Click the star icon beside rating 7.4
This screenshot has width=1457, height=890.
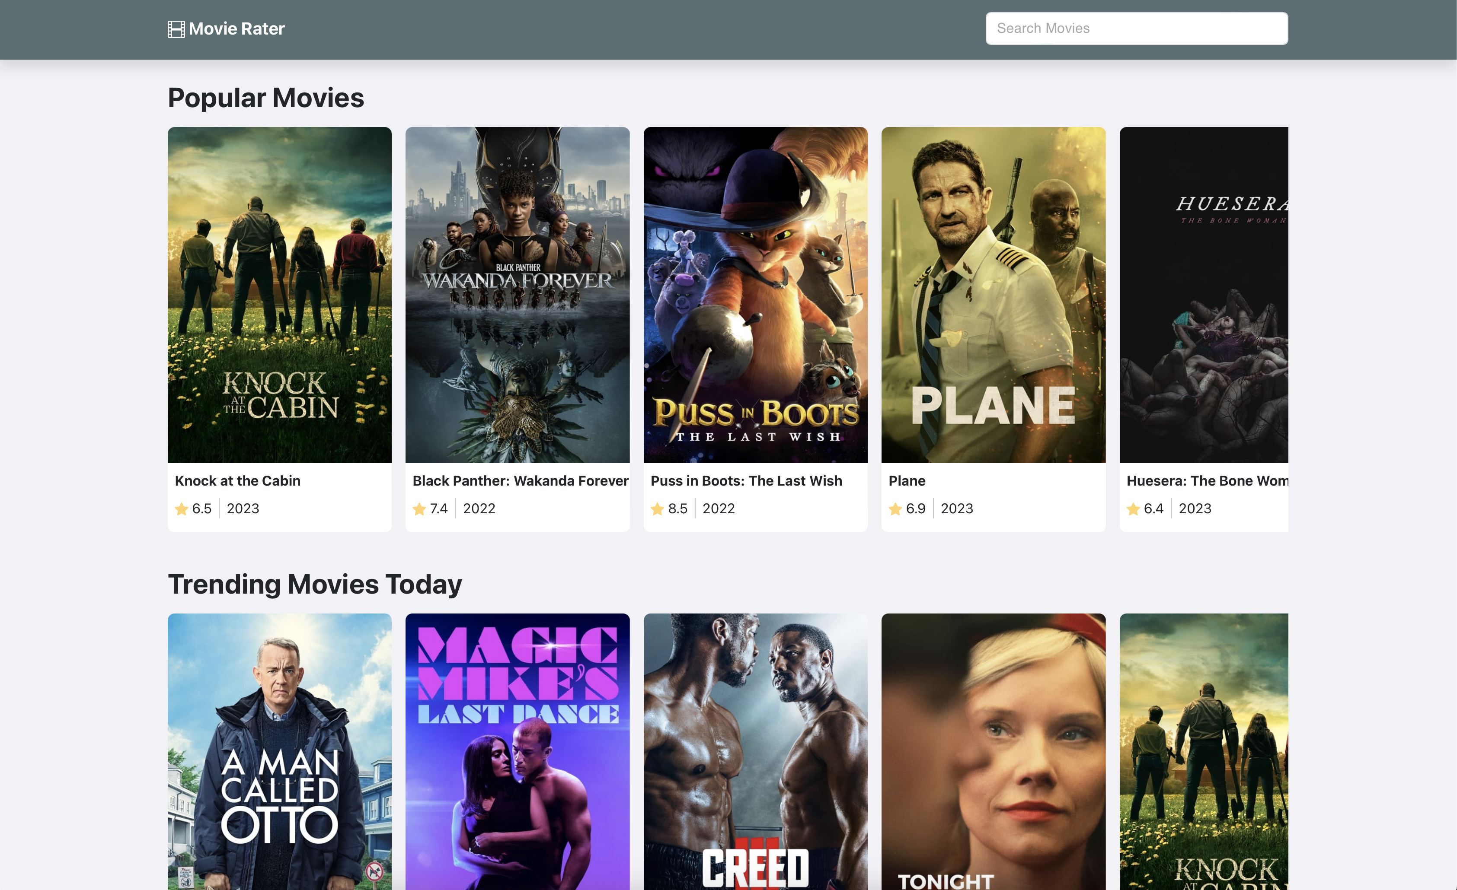point(419,509)
